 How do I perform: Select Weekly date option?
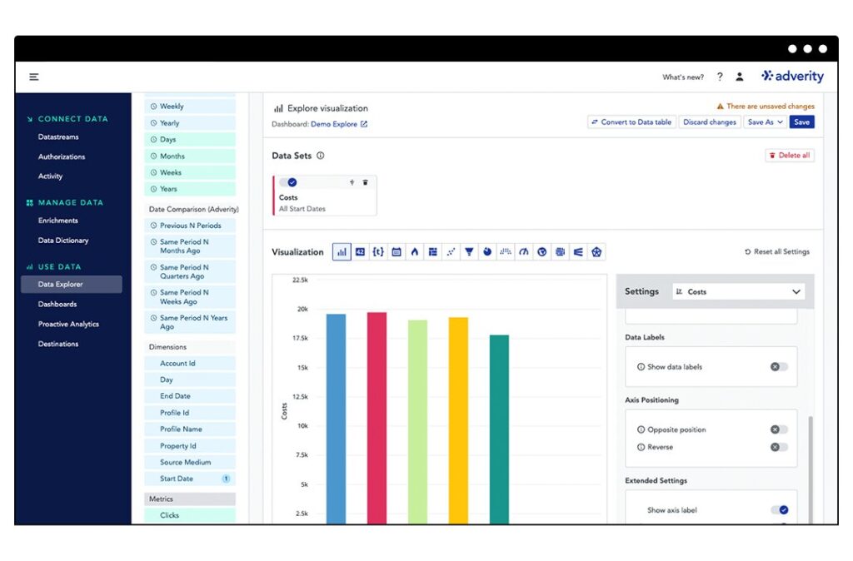(x=190, y=107)
